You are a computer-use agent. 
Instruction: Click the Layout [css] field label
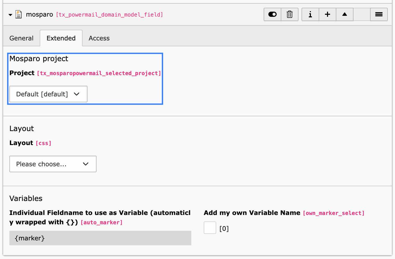point(30,143)
